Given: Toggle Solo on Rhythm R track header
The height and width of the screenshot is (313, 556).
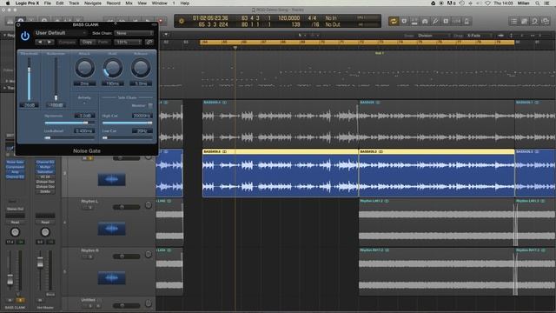Looking at the screenshot, I should [90, 256].
